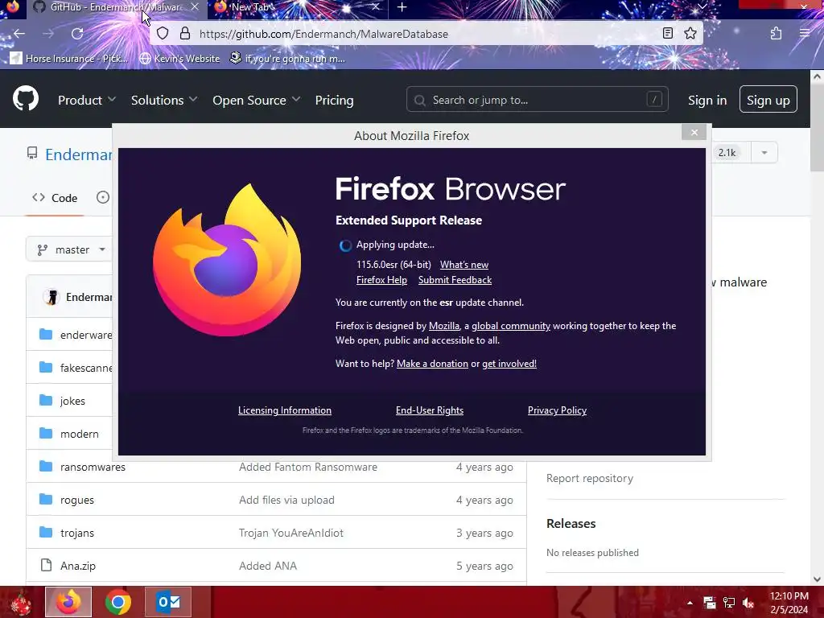The image size is (824, 618).
Task: Open Licensing Information link
Action: 285,410
